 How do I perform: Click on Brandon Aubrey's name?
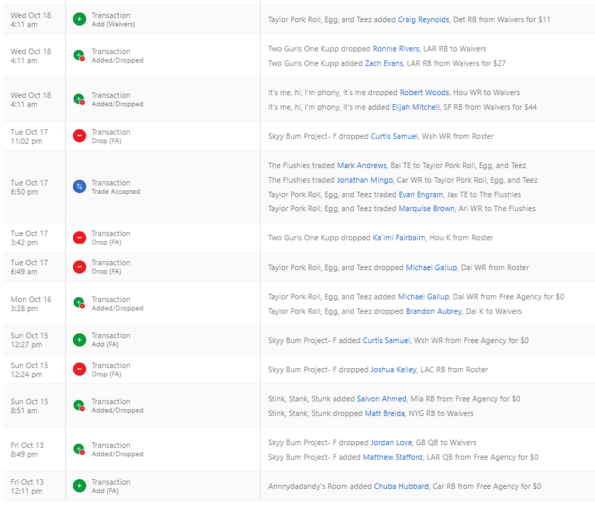pyautogui.click(x=434, y=311)
